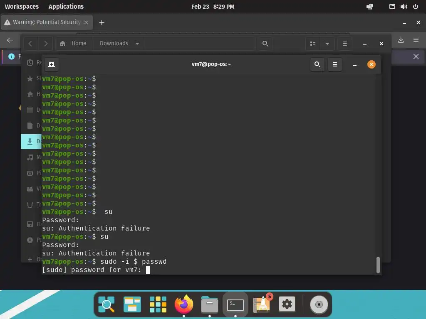Open Firefox downloads panel
Viewport: 426px width, 319px height.
coord(401,40)
